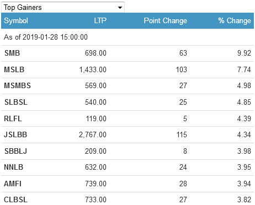
Task: Open the Top Gainers dropdown
Action: point(63,7)
